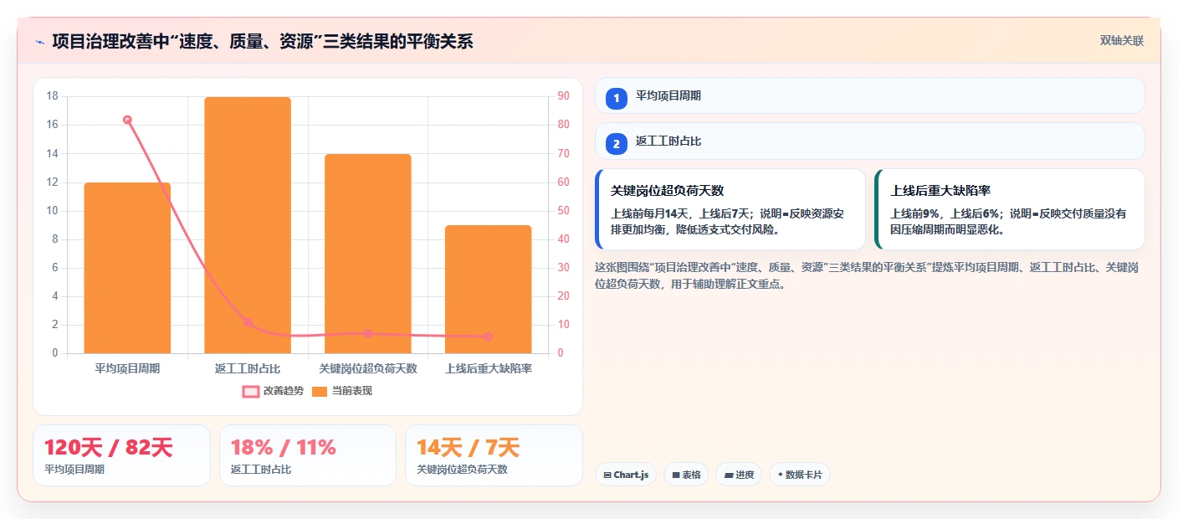The image size is (1178, 519).
Task: Click the 关键岗位超负荷天数 orange bar
Action: tap(368, 254)
